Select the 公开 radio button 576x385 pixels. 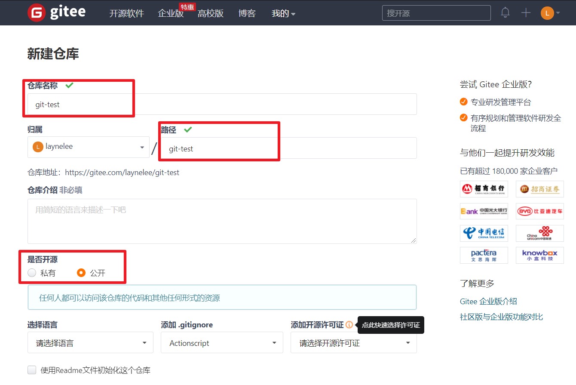click(81, 273)
